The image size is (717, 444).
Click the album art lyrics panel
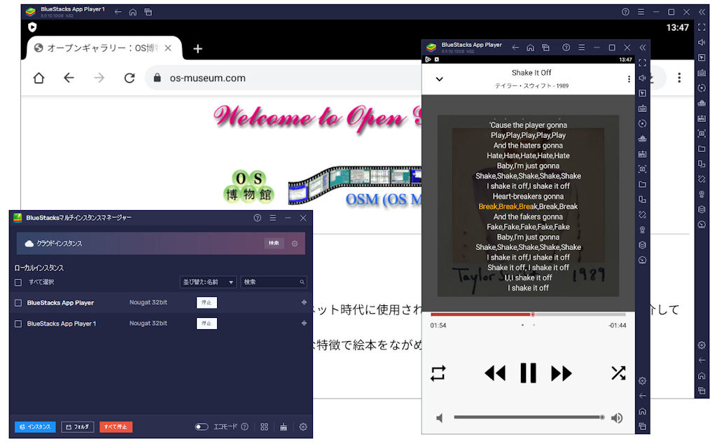tap(528, 206)
